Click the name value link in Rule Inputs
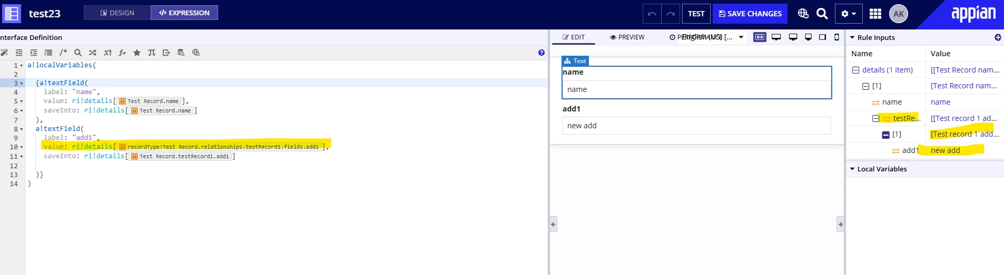The height and width of the screenshot is (275, 1004). pos(940,102)
